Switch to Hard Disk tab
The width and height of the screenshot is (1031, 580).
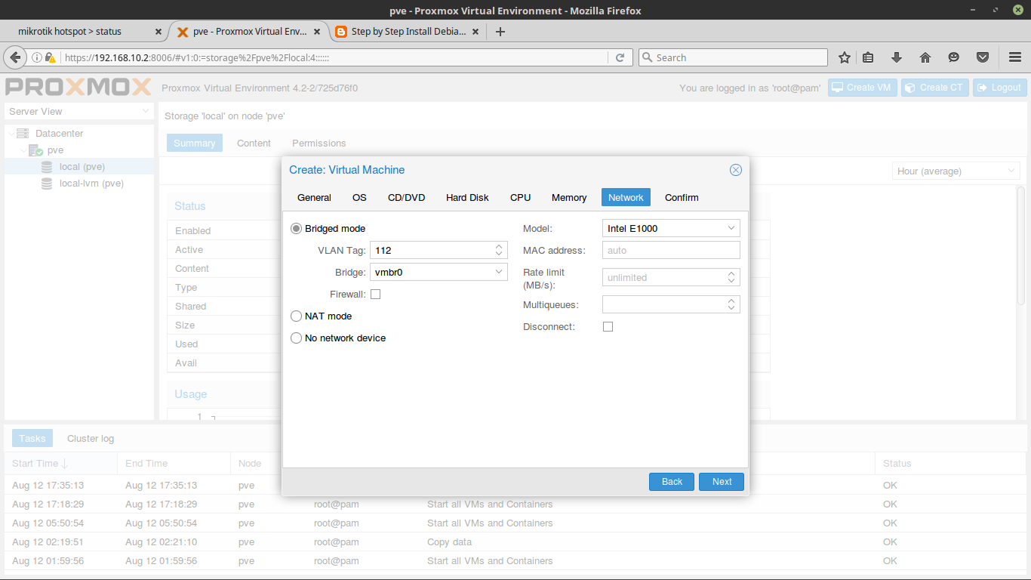pos(467,197)
